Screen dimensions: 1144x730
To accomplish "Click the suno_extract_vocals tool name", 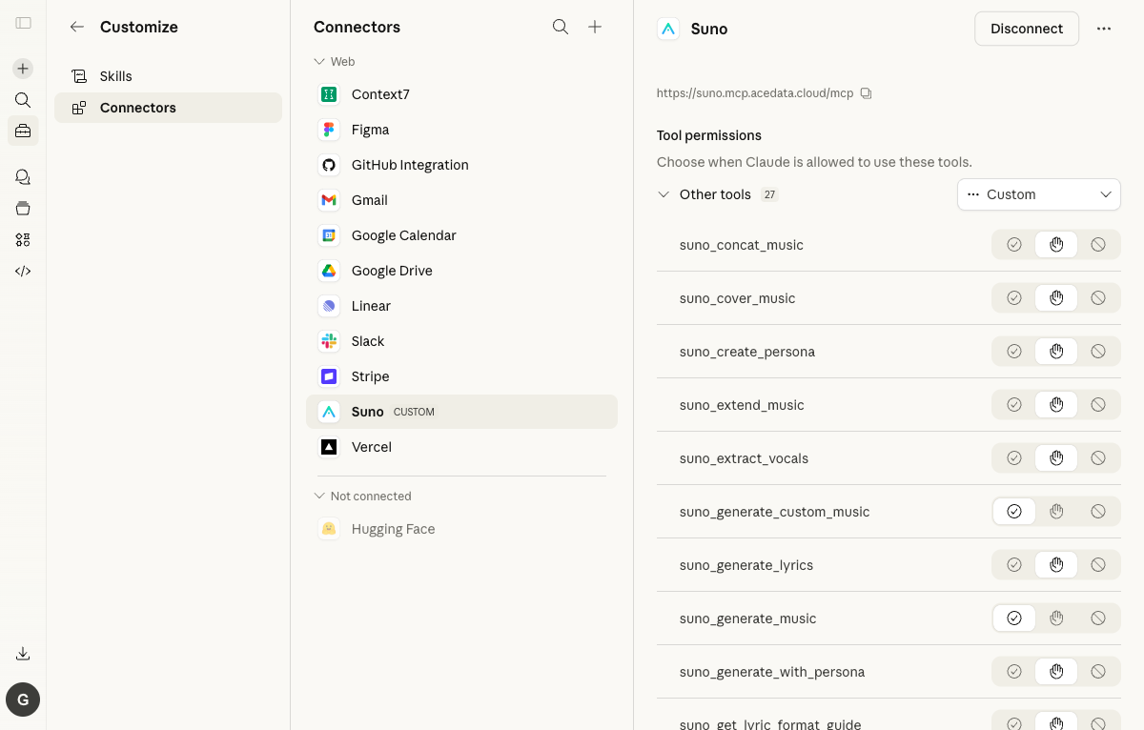I will (744, 458).
